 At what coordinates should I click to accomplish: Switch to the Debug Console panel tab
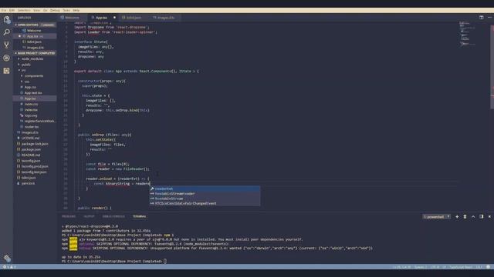(113, 216)
